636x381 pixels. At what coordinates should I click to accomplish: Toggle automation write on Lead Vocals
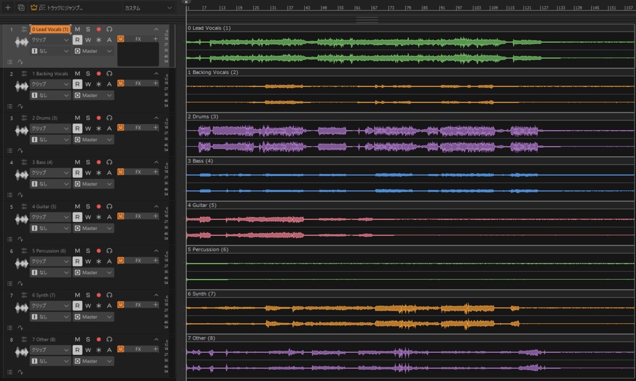coord(88,40)
